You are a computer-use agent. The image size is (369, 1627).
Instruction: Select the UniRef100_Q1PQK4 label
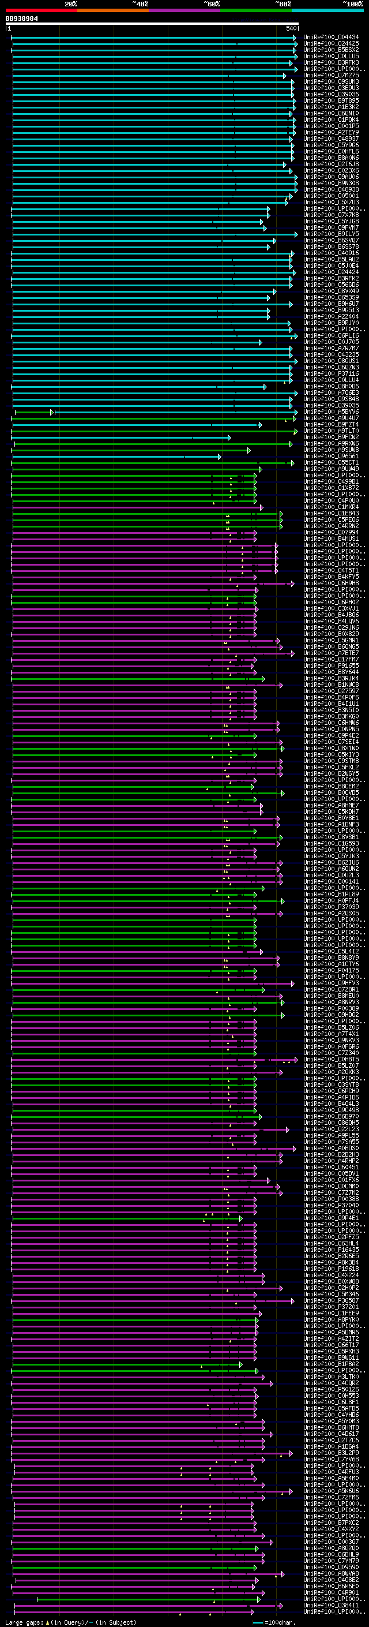331,120
